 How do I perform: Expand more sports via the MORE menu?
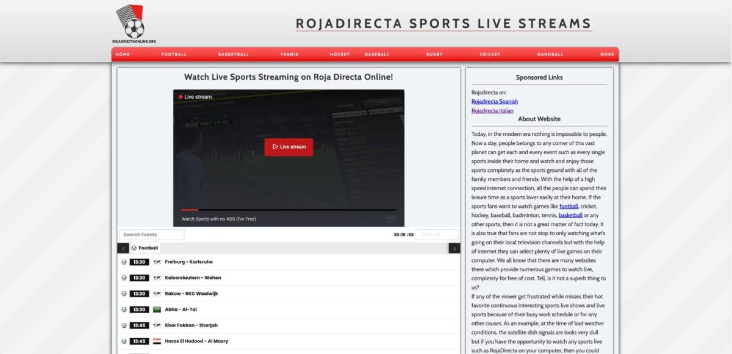tap(606, 54)
